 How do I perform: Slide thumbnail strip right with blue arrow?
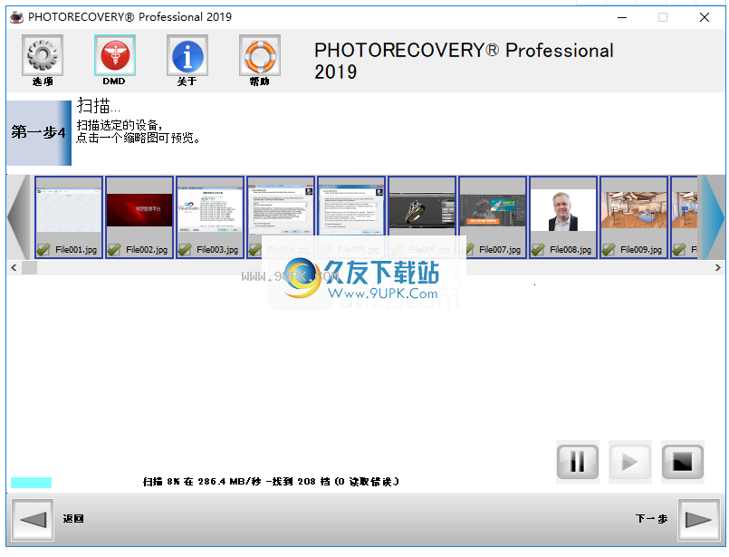(x=714, y=217)
